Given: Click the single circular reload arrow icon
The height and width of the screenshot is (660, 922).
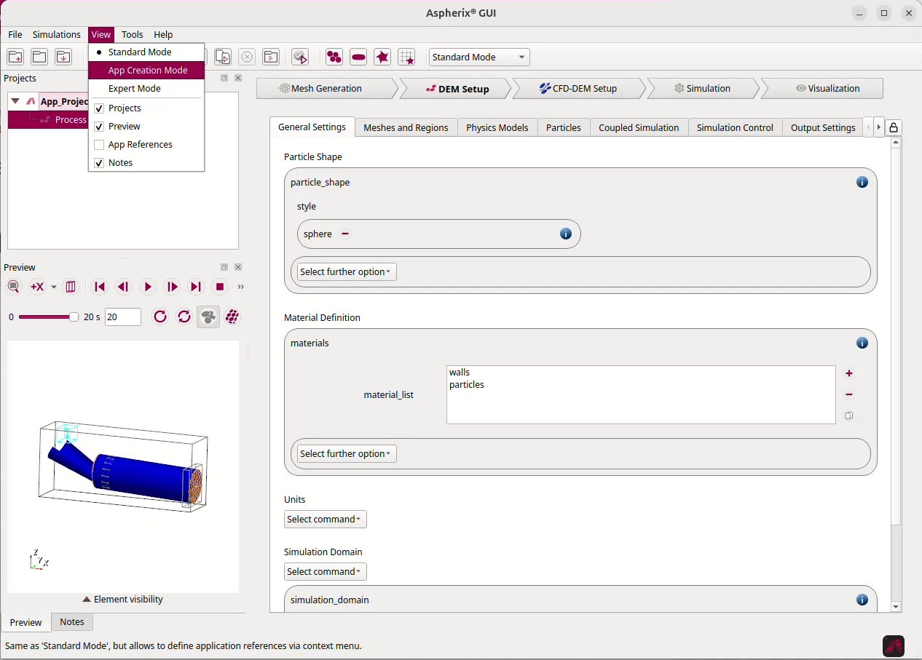Looking at the screenshot, I should click(160, 317).
